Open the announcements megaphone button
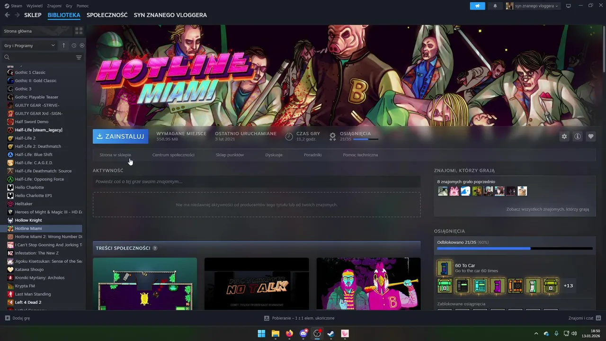 click(x=477, y=6)
